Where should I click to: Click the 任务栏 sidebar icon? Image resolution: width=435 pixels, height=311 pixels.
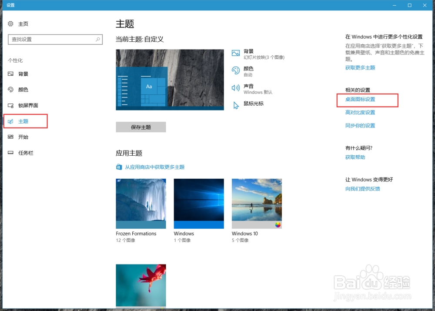[x=10, y=153]
